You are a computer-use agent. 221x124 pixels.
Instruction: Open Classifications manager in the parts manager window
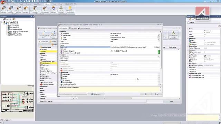(x=173, y=34)
